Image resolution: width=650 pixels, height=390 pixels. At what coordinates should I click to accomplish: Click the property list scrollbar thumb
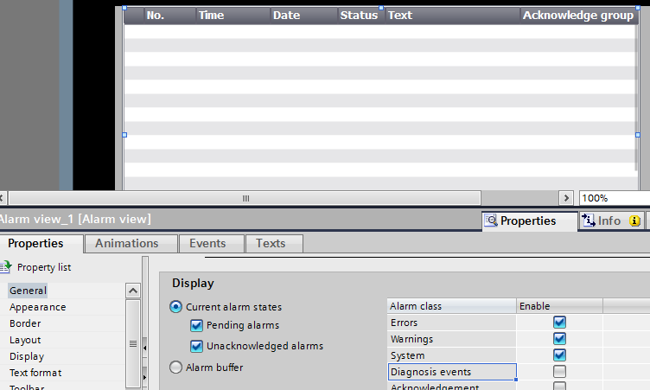(133, 343)
